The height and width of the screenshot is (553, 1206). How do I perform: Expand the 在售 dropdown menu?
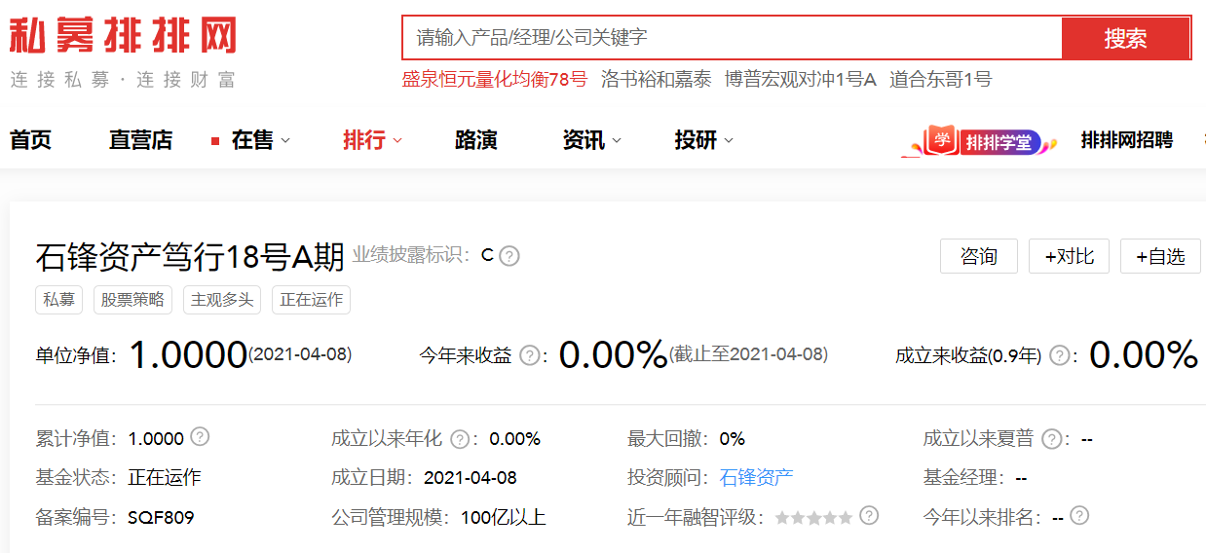260,140
